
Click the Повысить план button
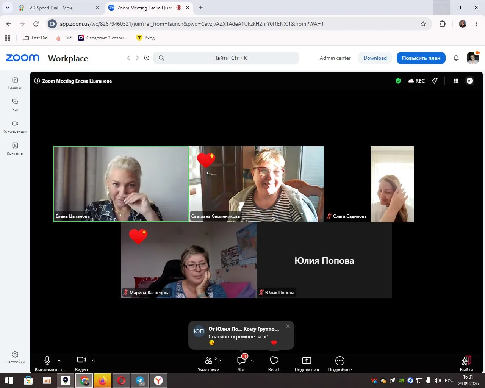[421, 58]
